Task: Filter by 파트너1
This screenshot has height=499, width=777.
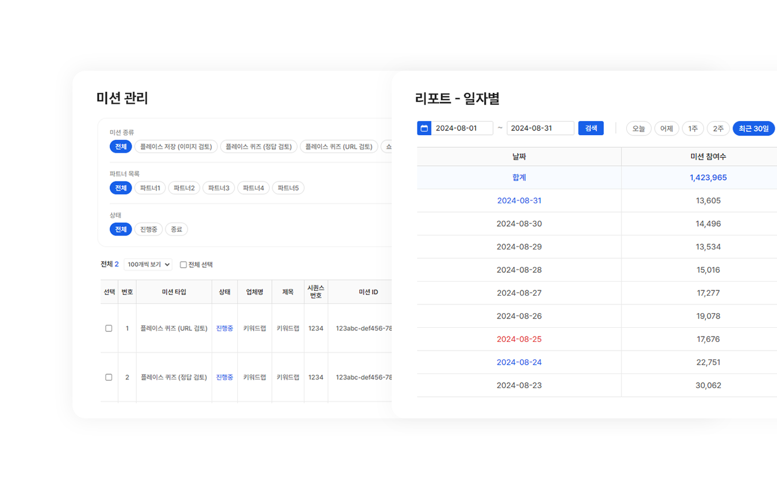Action: 150,188
